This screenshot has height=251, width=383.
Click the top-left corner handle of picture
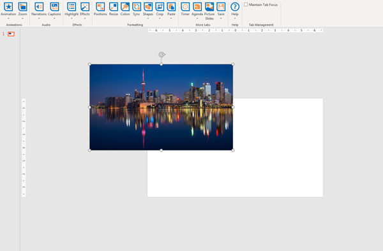click(89, 64)
